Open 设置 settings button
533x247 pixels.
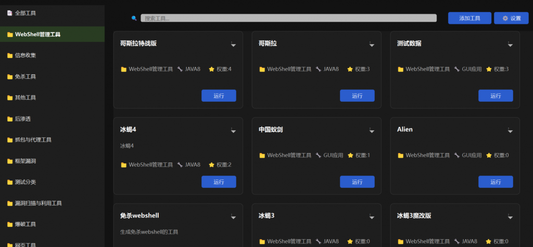click(511, 18)
